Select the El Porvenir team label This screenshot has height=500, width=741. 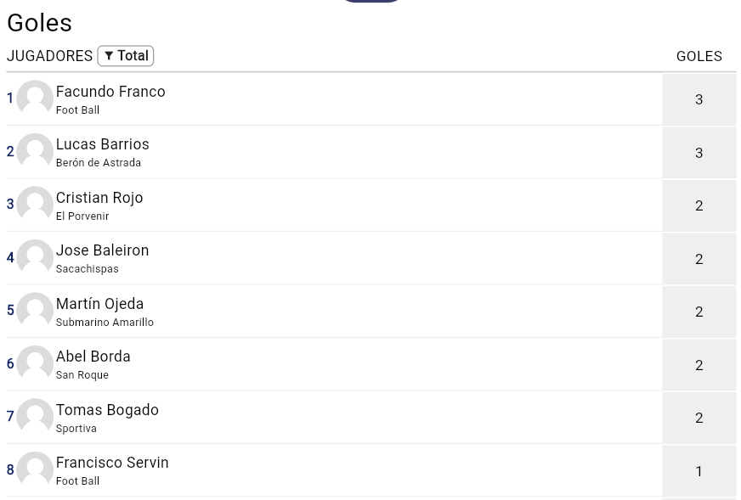tap(82, 216)
